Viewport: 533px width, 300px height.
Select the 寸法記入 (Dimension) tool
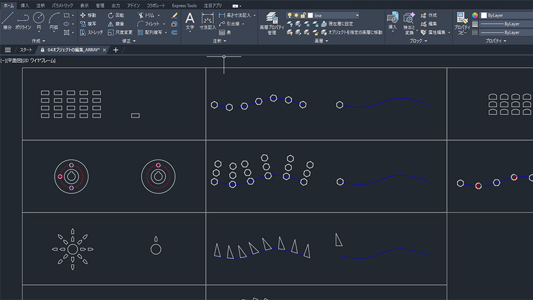tap(208, 21)
